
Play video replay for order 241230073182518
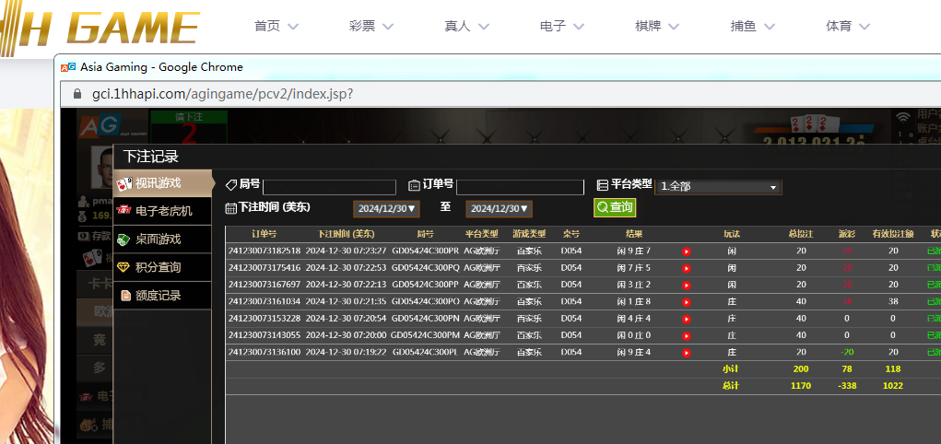pyautogui.click(x=686, y=251)
